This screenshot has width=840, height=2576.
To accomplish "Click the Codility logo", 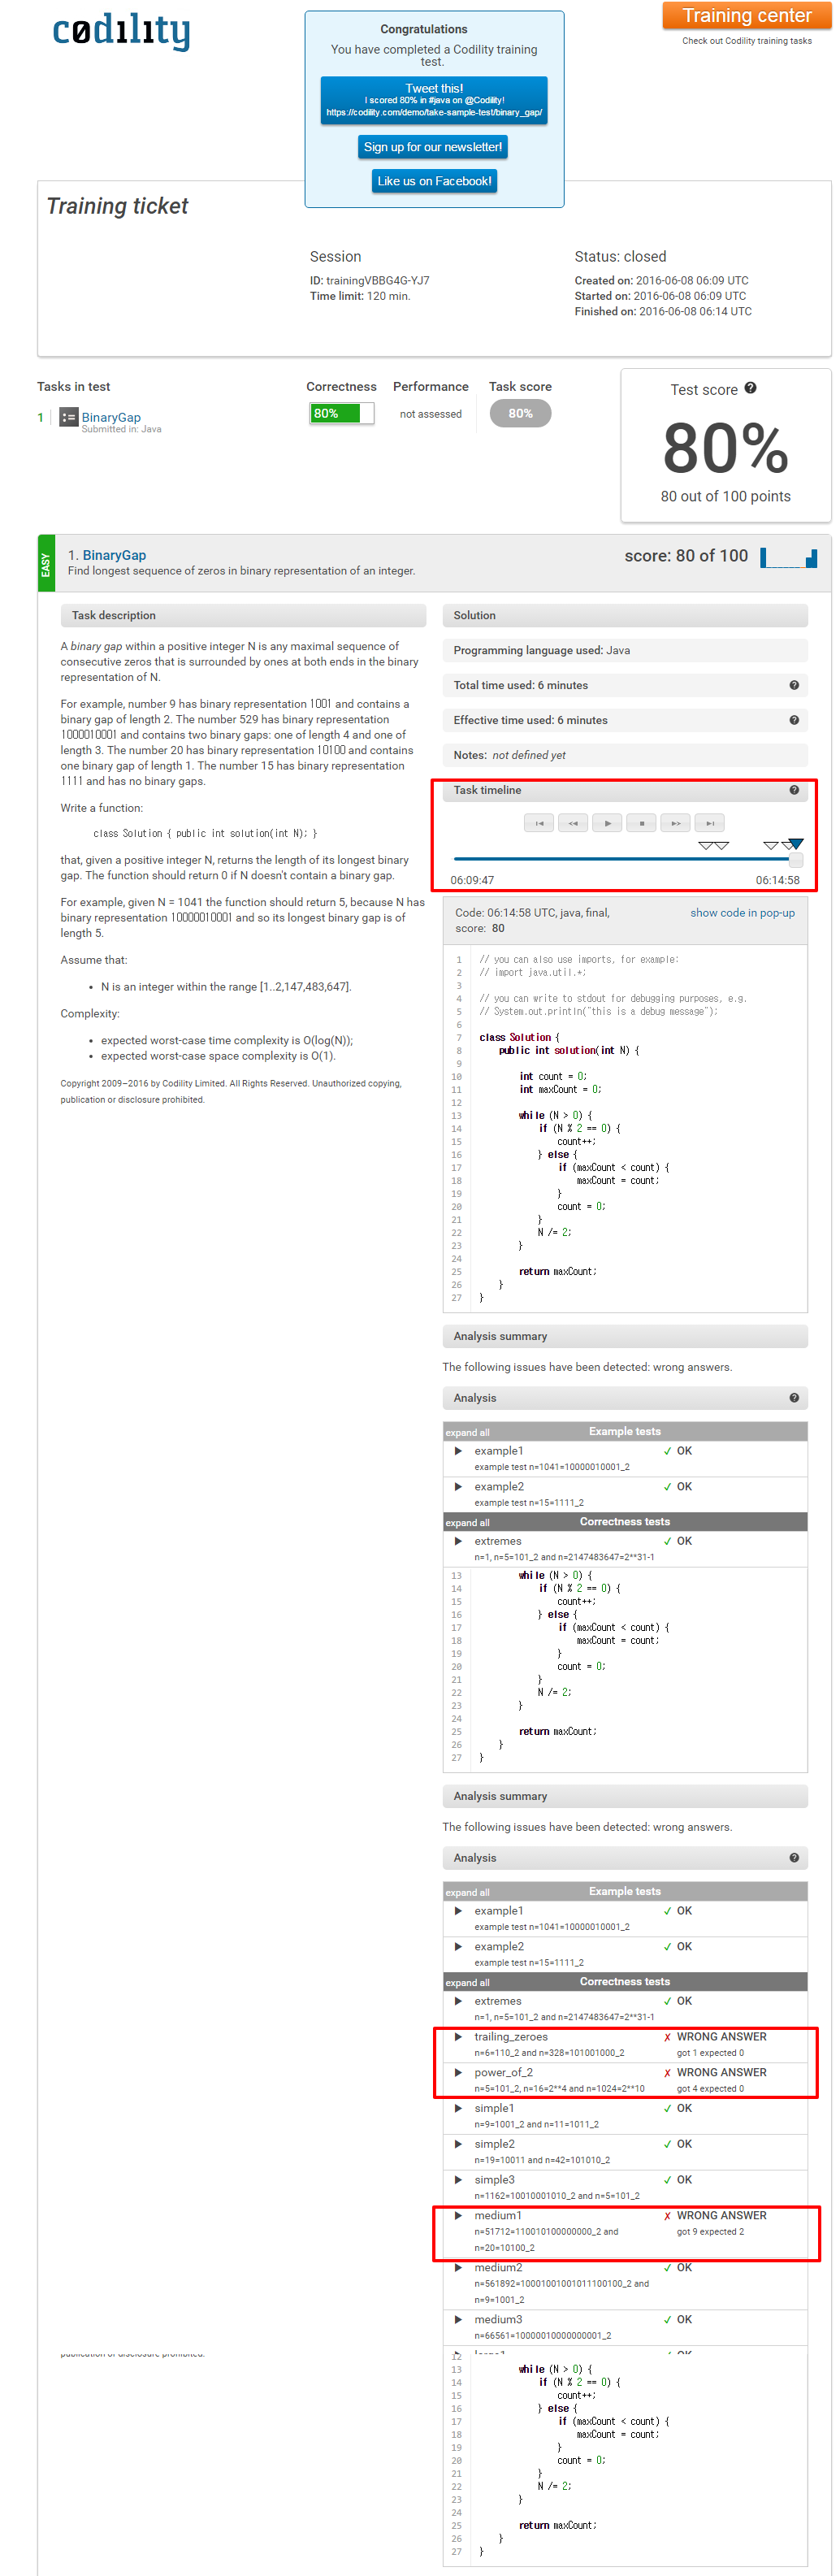I will pyautogui.click(x=120, y=31).
